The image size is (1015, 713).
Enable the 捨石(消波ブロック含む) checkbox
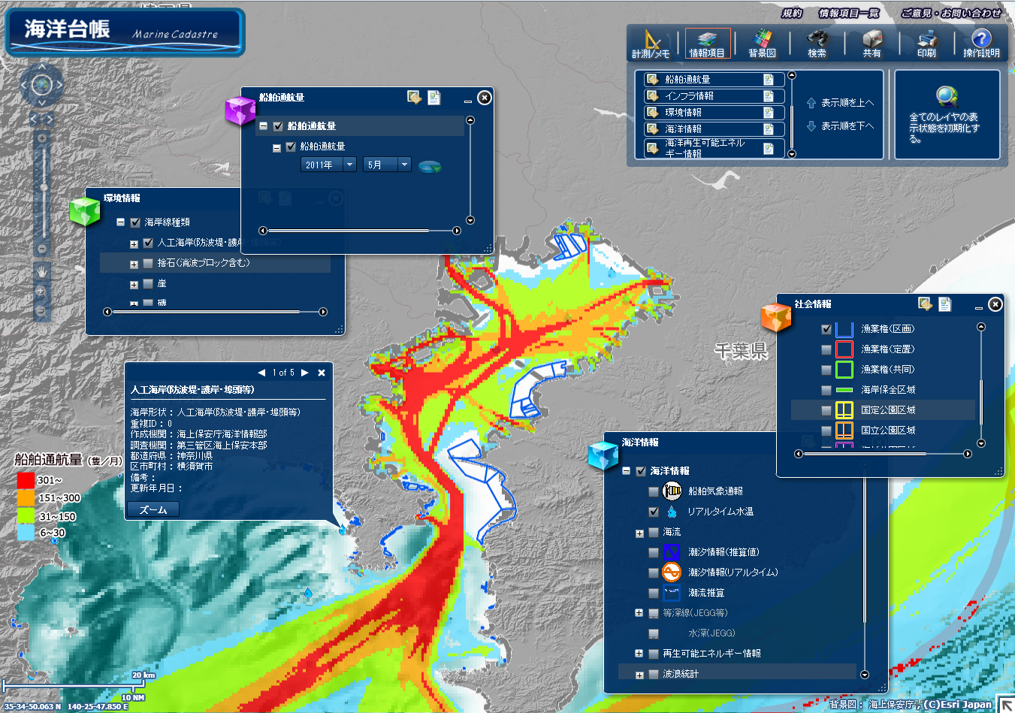148,264
